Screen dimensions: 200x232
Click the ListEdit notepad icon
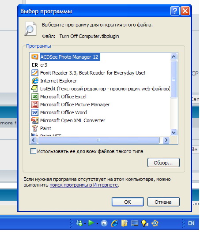(35, 89)
